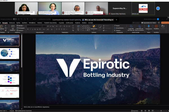Select the Epirotic title slide thumbnail
This screenshot has height=112, width=169.
tap(10, 41)
